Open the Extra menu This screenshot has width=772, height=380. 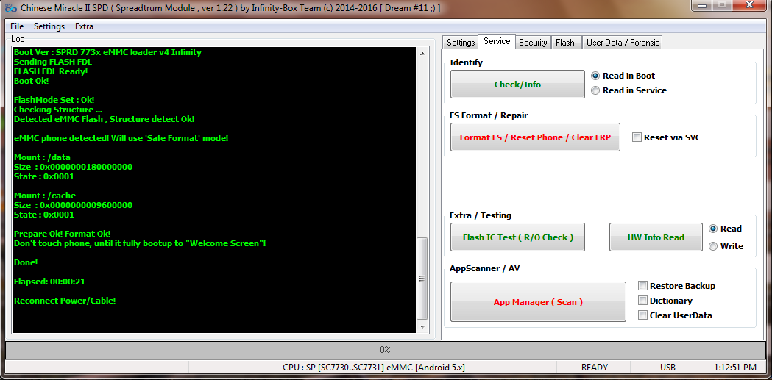84,26
